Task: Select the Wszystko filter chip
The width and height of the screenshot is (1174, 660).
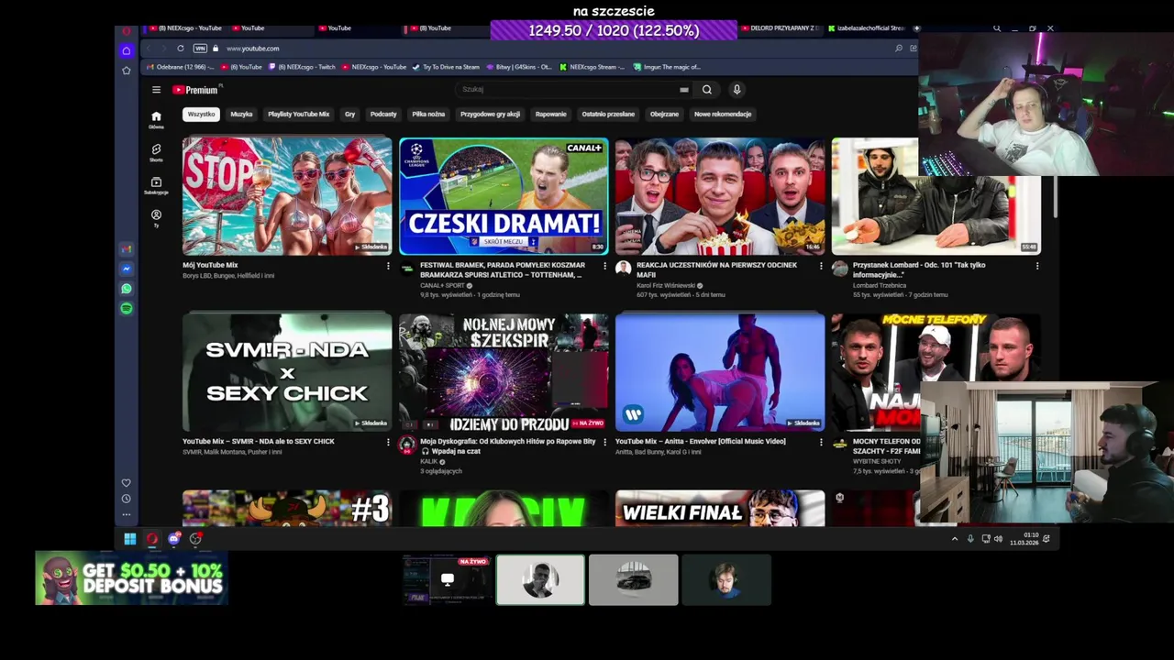Action: pyautogui.click(x=201, y=115)
